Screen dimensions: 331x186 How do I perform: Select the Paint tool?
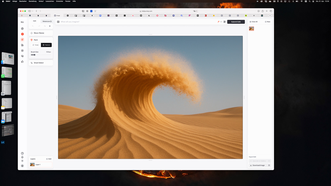coord(41,40)
